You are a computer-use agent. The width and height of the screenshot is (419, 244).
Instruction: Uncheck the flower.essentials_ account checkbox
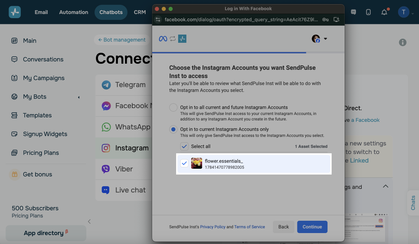(184, 164)
